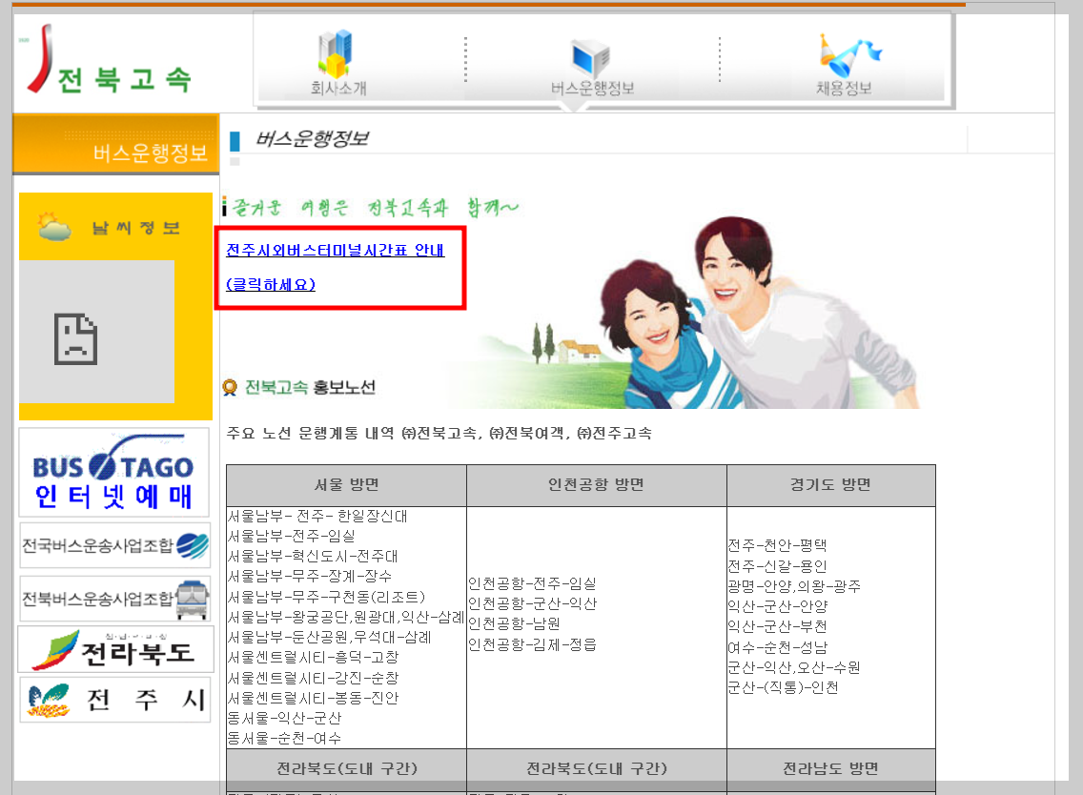Open 버스운행정보 book icon menu
Screen dimensions: 1083x795
(590, 57)
